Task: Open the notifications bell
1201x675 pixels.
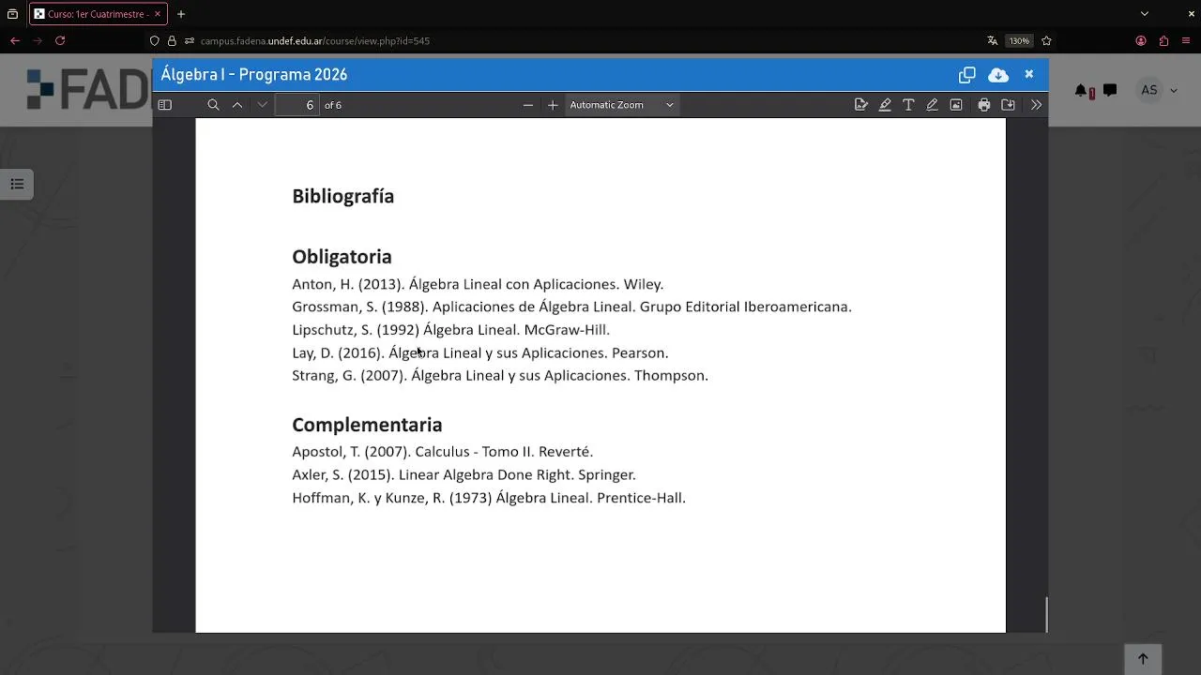Action: point(1082,91)
